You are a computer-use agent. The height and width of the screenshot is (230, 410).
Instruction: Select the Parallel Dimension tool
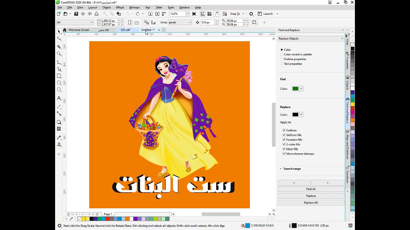(x=59, y=107)
